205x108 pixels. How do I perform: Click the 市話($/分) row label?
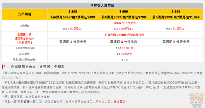25,54
